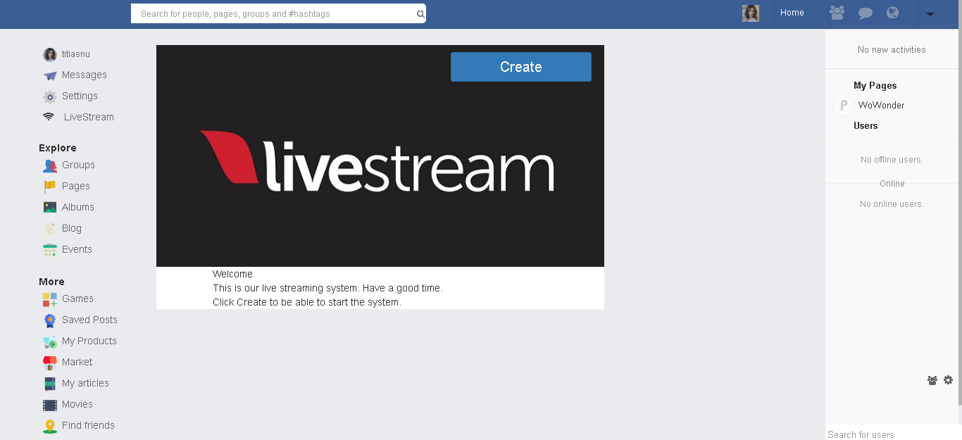
Task: Open notifications globe icon in top bar
Action: click(893, 12)
